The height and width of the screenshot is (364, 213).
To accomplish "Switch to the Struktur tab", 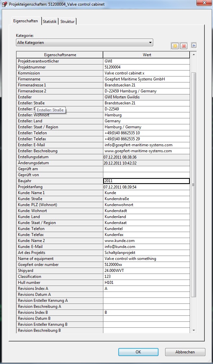I will tap(67, 22).
